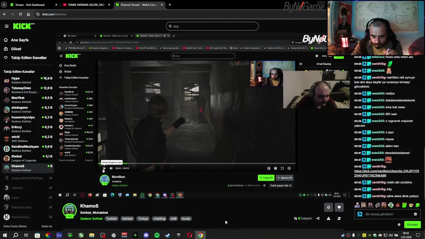The width and height of the screenshot is (425, 239).
Task: Open the KendineMuzisyen channel
Action: coord(27,148)
